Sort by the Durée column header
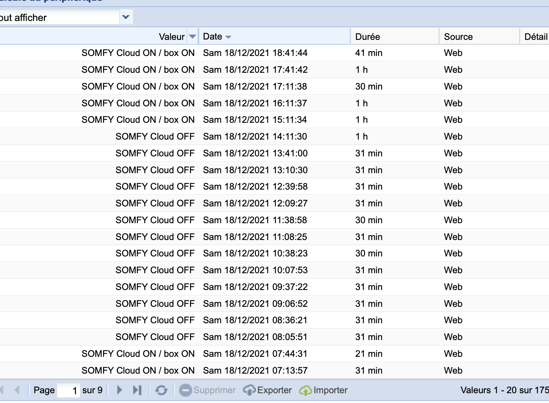Image resolution: width=549 pixels, height=403 pixels. click(x=395, y=36)
